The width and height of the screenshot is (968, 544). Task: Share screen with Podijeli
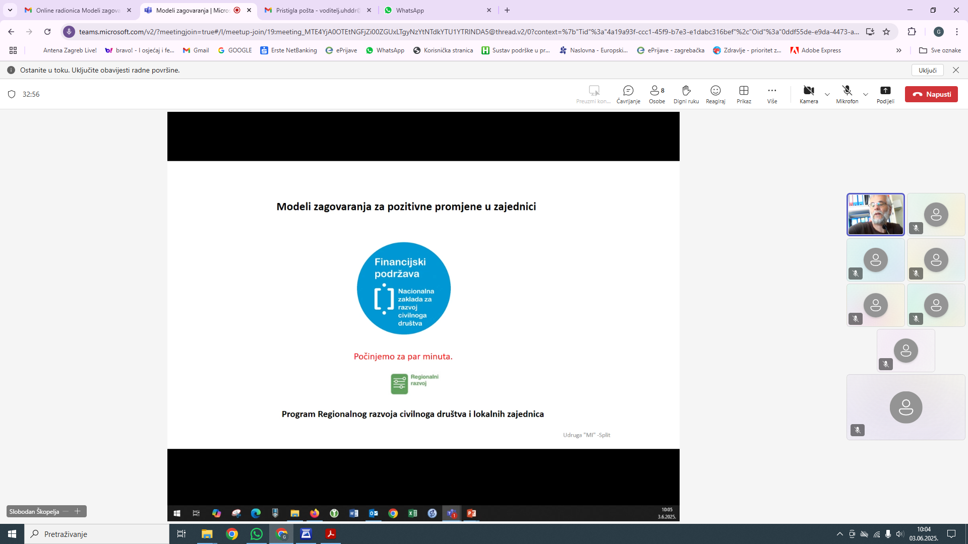885,94
